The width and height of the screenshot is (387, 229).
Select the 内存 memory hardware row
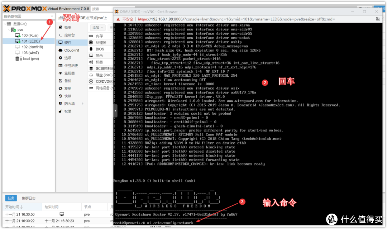pyautogui.click(x=101, y=36)
